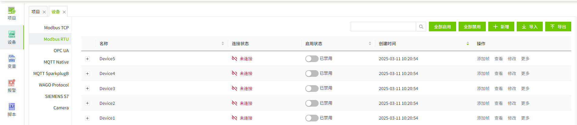Click the search magnifier icon
Viewport: 577px width, 125px height.
421,27
